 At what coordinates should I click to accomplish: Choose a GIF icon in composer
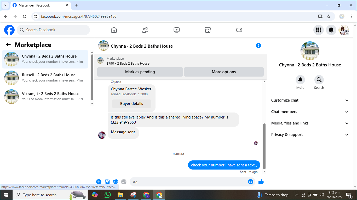pos(124,182)
